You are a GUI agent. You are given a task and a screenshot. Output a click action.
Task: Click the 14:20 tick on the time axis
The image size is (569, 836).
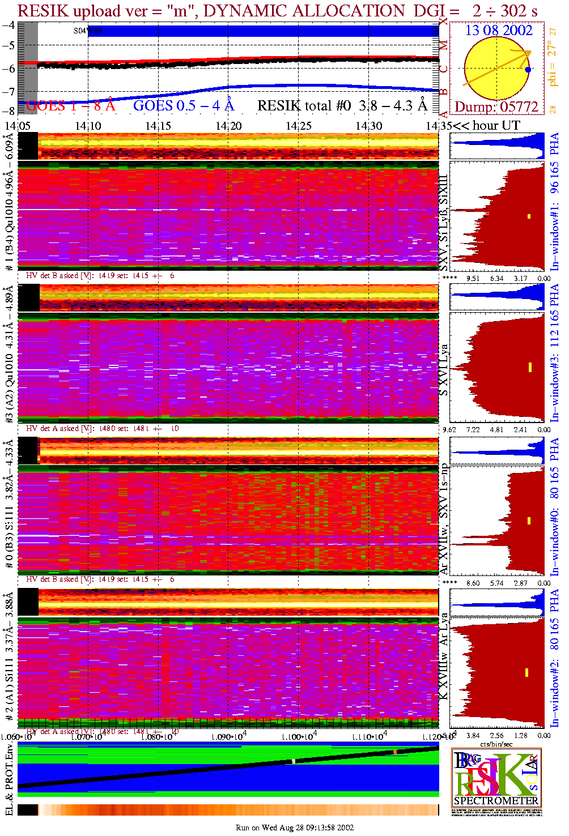click(228, 126)
